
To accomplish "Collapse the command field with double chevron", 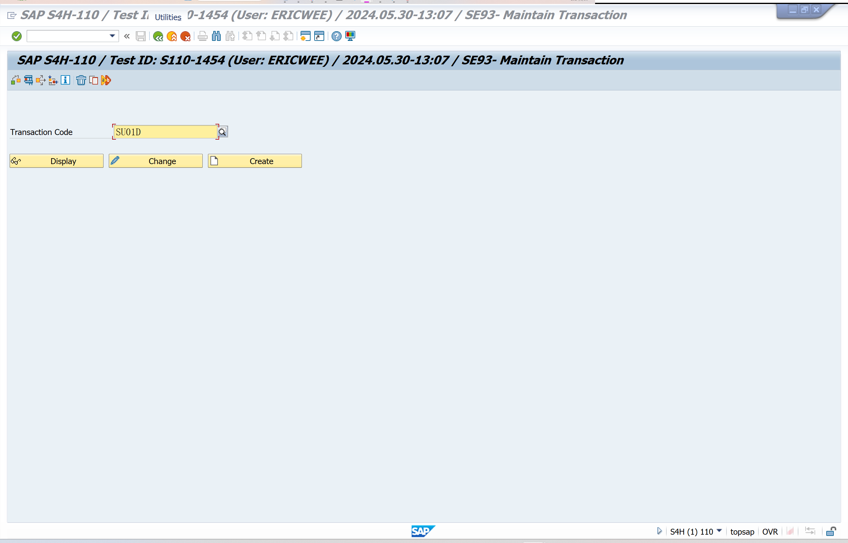I will click(x=127, y=36).
